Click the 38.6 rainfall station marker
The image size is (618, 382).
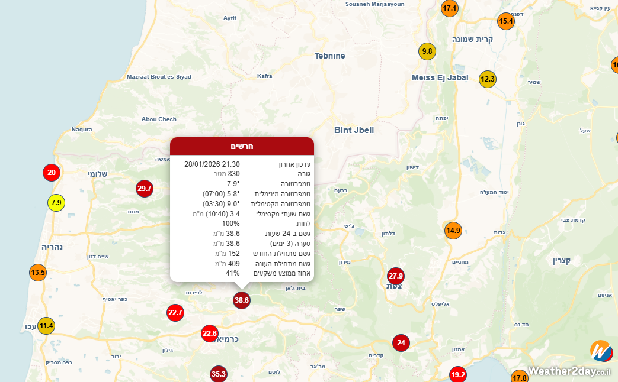[242, 300]
